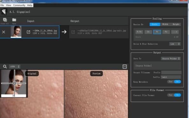The width and height of the screenshot is (189, 118).
Task: Click the Output column header
Action: (x=75, y=21)
